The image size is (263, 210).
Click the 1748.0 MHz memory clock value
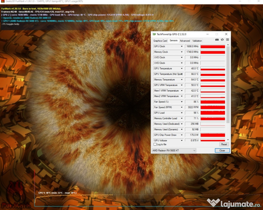[x=192, y=52]
